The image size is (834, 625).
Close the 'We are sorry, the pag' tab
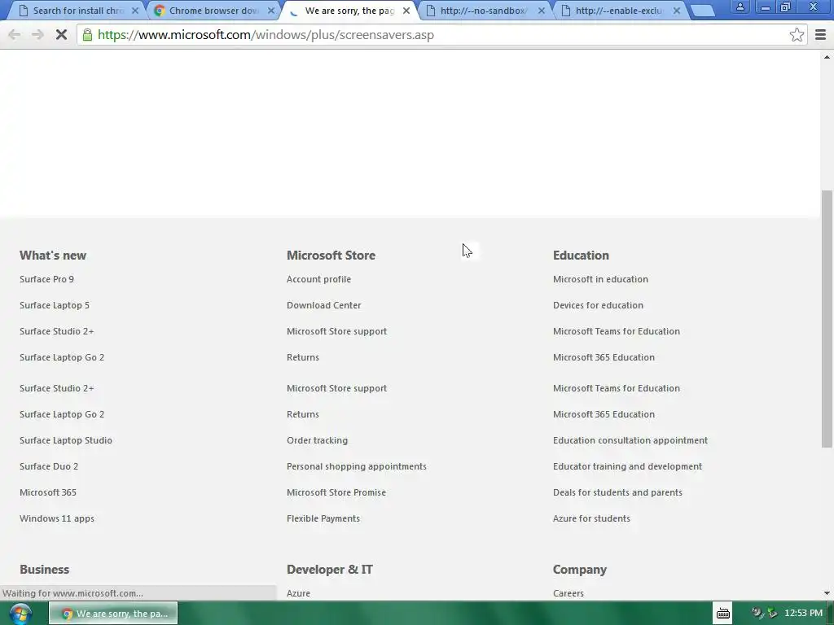pyautogui.click(x=406, y=11)
